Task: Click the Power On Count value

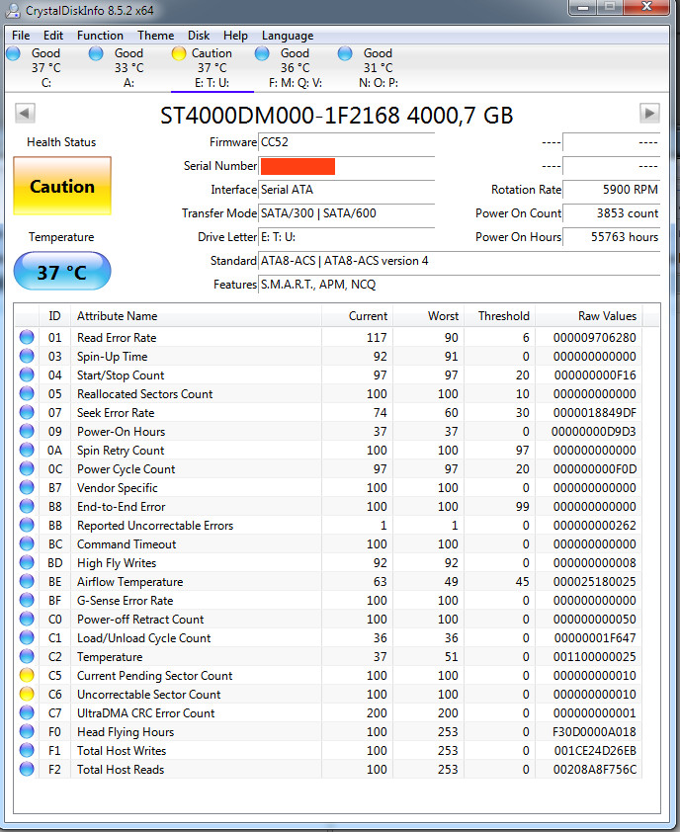Action: [611, 213]
